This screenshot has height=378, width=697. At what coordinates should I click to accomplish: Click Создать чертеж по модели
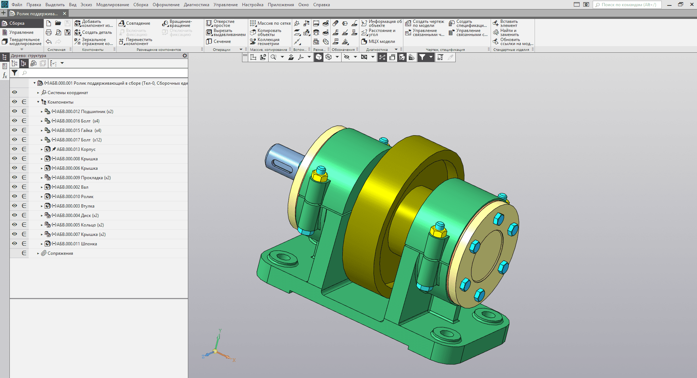[x=425, y=23]
